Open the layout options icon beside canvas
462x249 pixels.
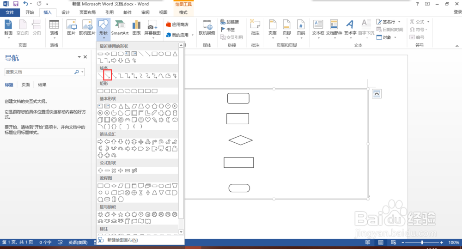pos(377,94)
